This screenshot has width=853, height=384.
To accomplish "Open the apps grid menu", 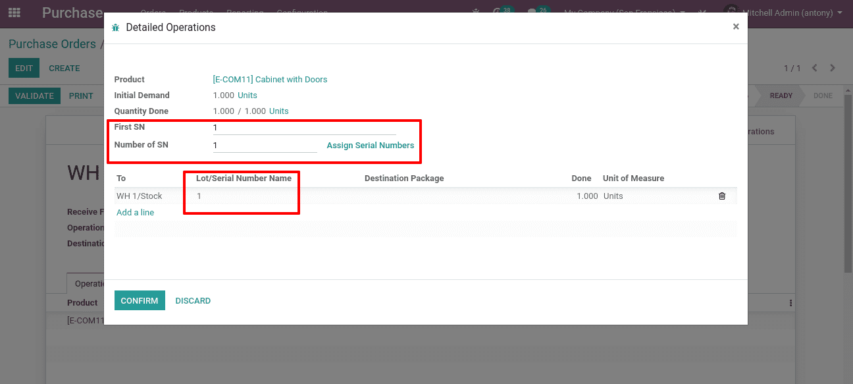I will pos(14,13).
